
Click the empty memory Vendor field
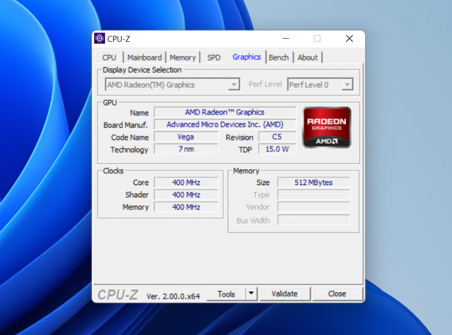point(313,207)
